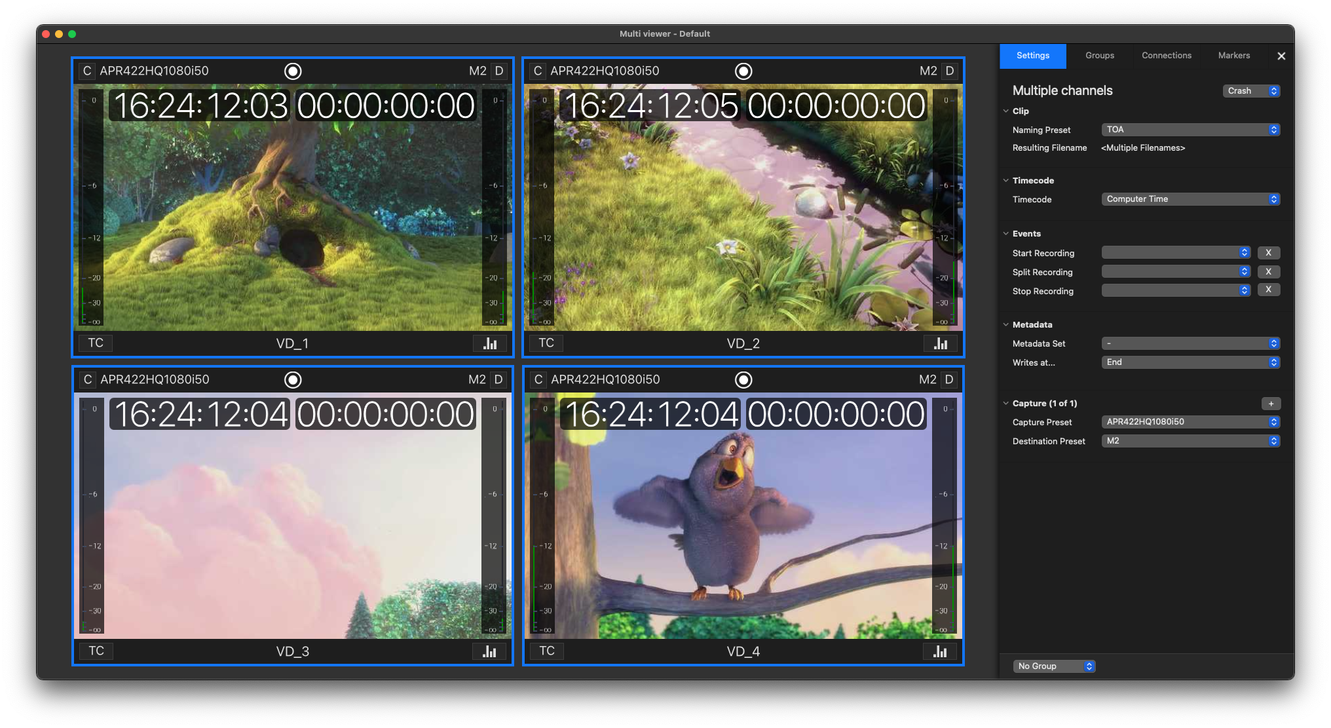
Task: Close the settings side panel
Action: click(1281, 56)
